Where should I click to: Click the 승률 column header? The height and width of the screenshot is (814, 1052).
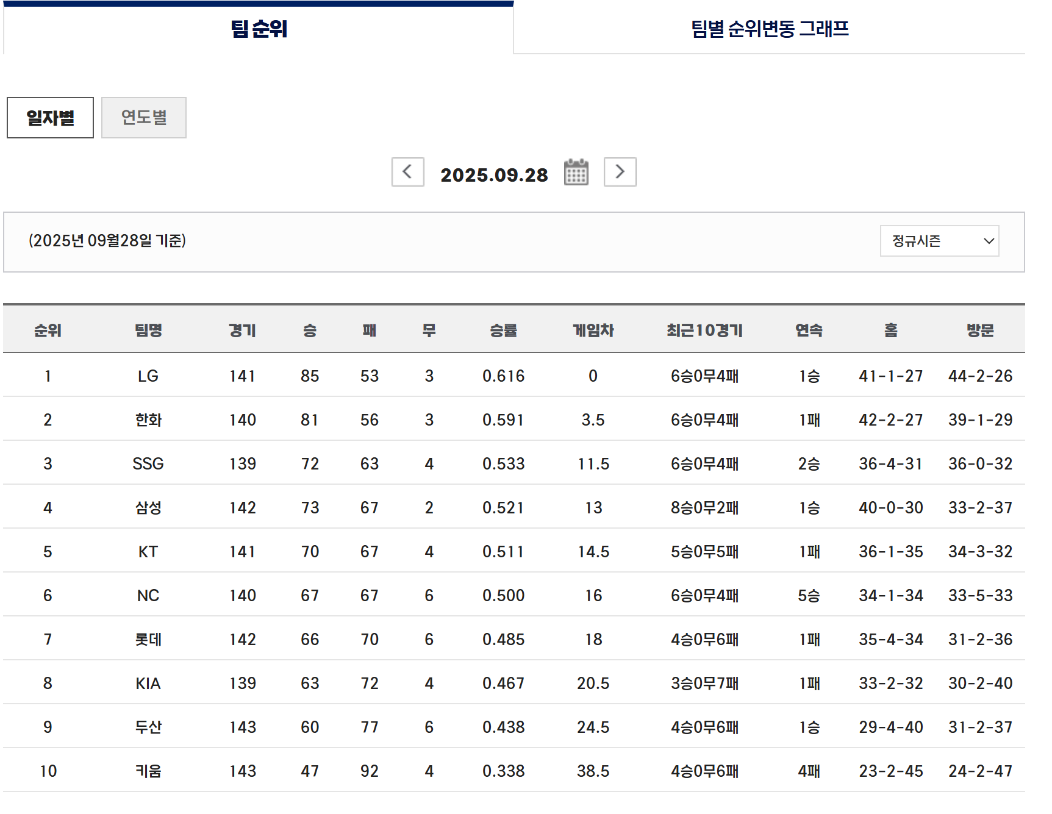coord(503,330)
